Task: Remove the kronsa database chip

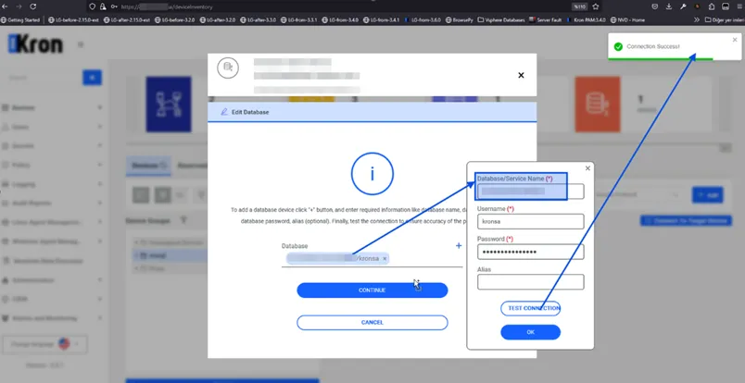Action: click(x=385, y=259)
